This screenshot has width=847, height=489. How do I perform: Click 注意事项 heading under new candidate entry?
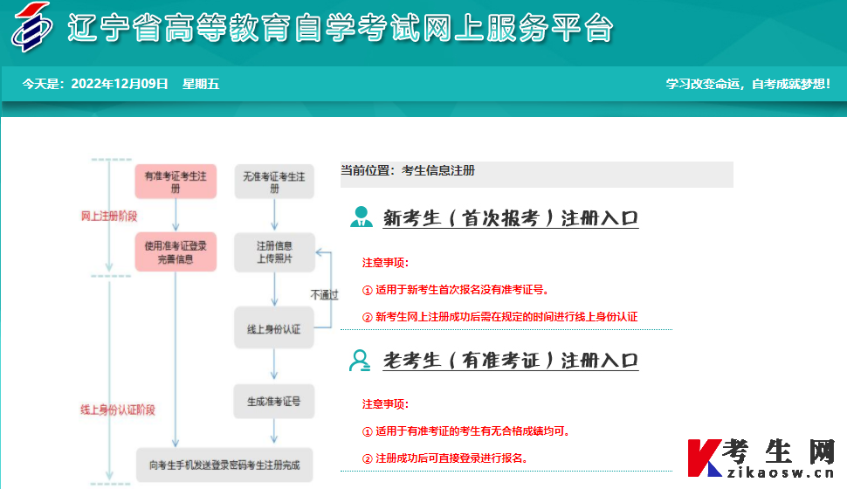385,263
